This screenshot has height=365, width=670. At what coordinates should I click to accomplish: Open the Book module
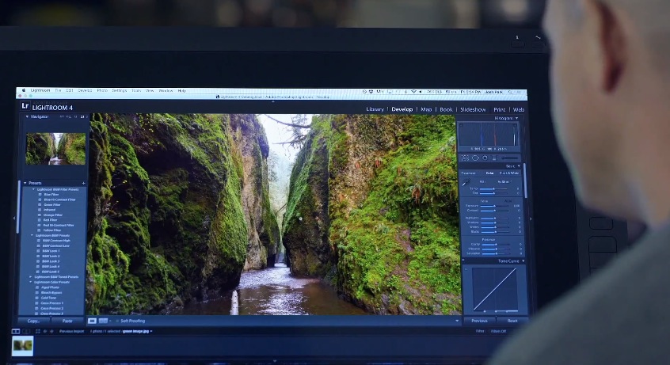446,109
